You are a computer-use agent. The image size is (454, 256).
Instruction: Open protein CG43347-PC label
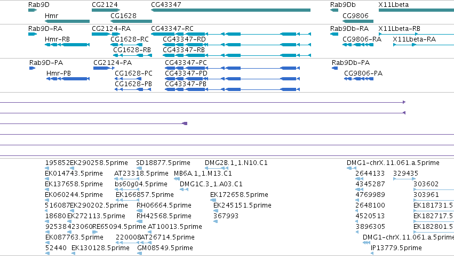tap(186, 63)
